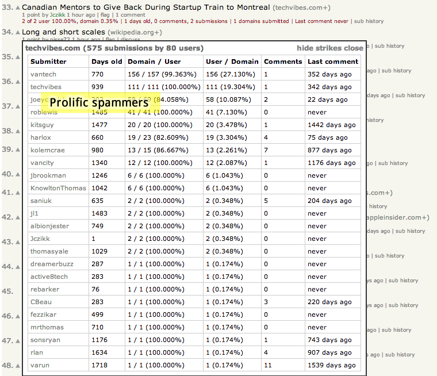Open submitter Jczikk in table
Screen dimensions: 437x376
(40, 239)
